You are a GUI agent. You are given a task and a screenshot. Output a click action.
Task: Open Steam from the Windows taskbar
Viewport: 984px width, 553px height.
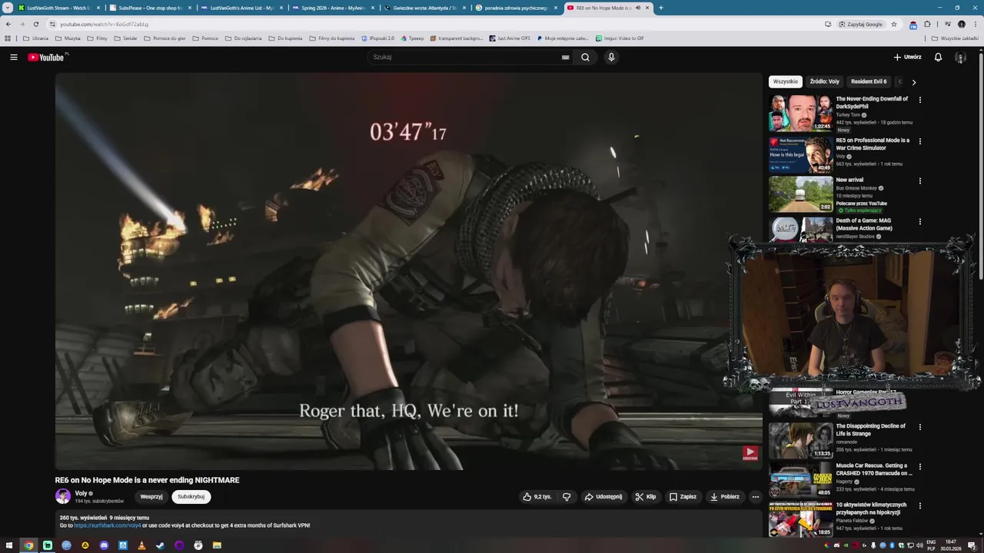(x=161, y=545)
